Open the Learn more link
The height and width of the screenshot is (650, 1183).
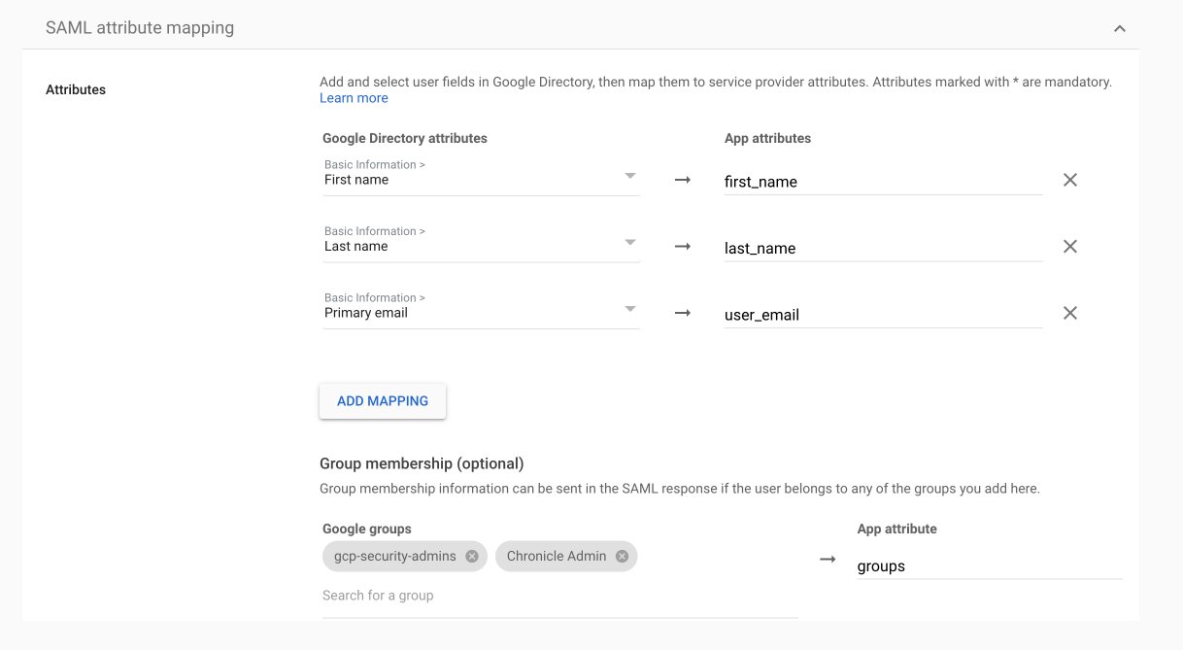pos(354,98)
